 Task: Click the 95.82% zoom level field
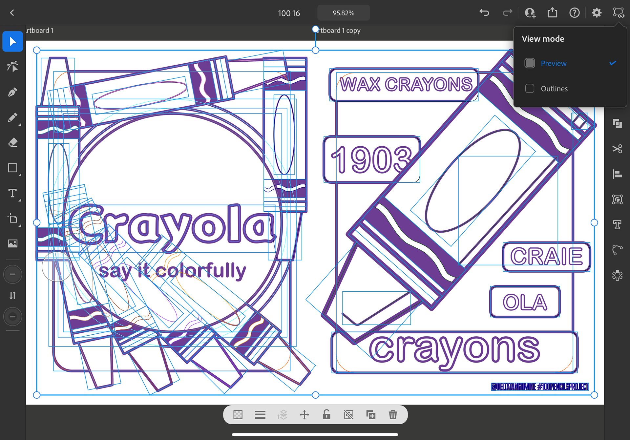click(x=344, y=13)
